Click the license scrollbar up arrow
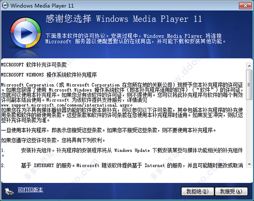 (x=249, y=66)
